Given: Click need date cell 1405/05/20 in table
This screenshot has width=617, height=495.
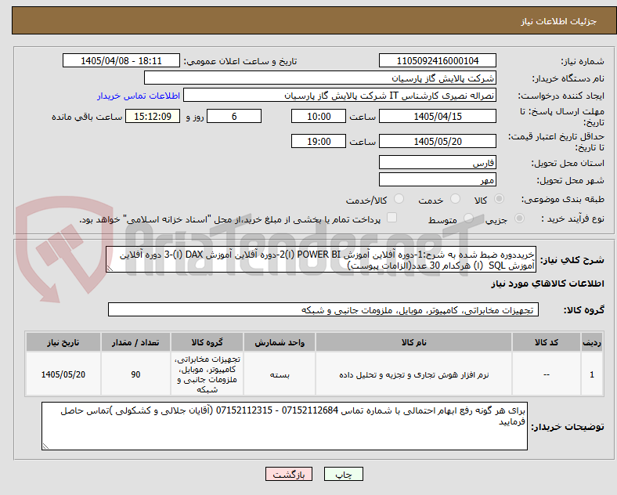Looking at the screenshot, I should [63, 374].
